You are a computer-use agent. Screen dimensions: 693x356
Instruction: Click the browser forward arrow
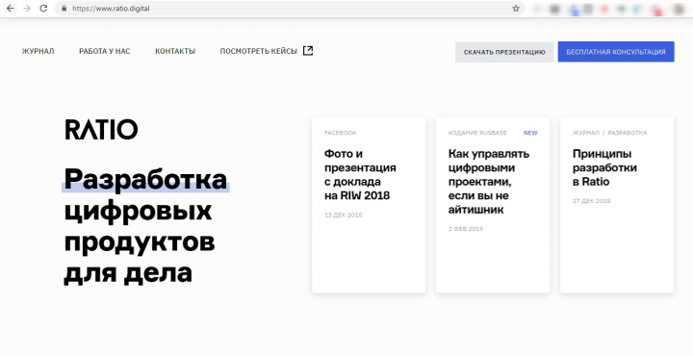[27, 9]
